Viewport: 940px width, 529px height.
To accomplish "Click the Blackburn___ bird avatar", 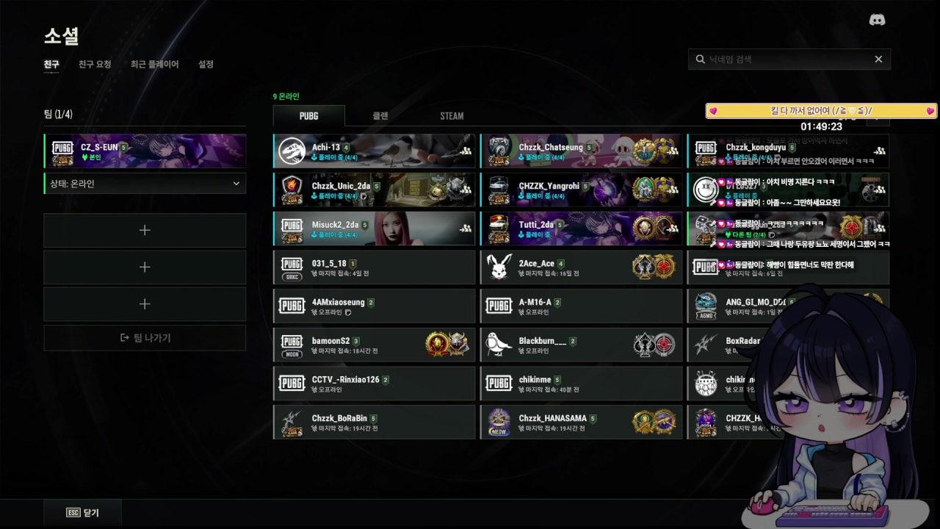I will (x=499, y=345).
